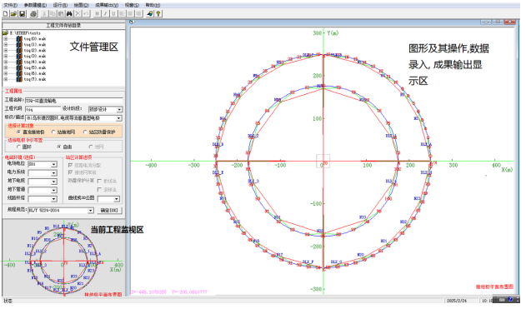Click the icon left of the help question mark
The height and width of the screenshot is (309, 526).
[x=149, y=13]
